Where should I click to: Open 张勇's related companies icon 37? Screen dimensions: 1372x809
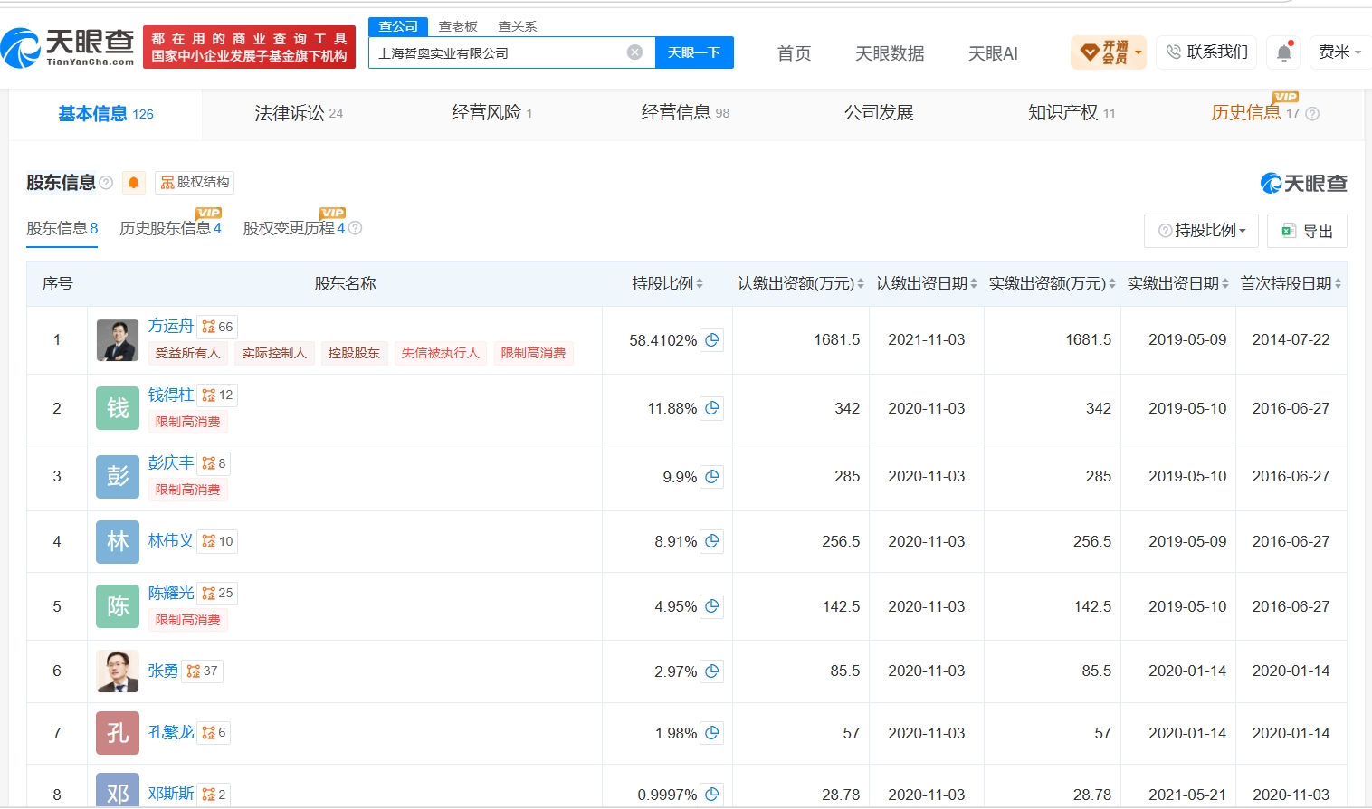[x=203, y=671]
